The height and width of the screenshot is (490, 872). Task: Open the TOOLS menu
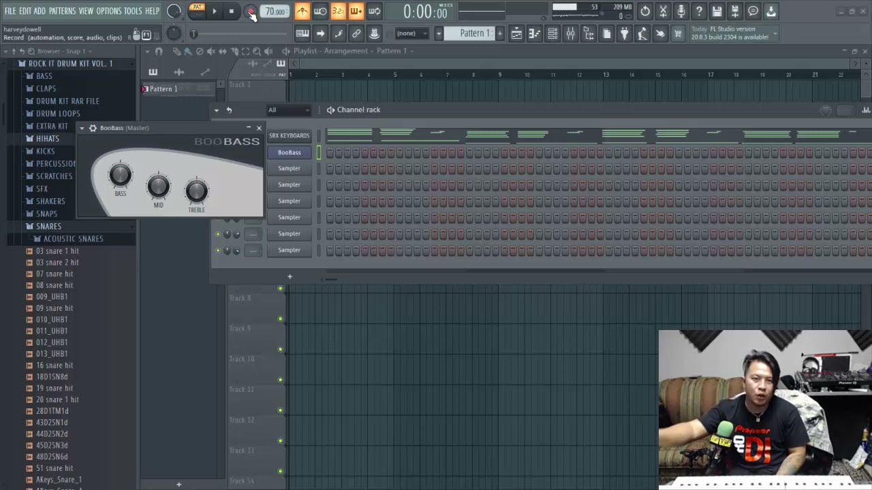coord(133,11)
